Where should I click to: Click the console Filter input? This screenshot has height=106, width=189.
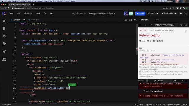164,81
